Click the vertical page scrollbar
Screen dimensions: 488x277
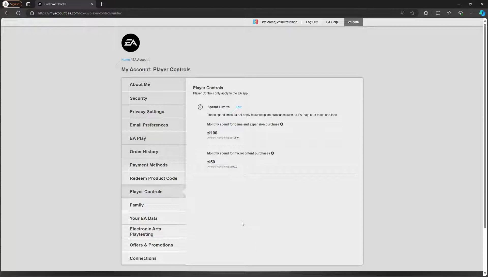(x=485, y=126)
